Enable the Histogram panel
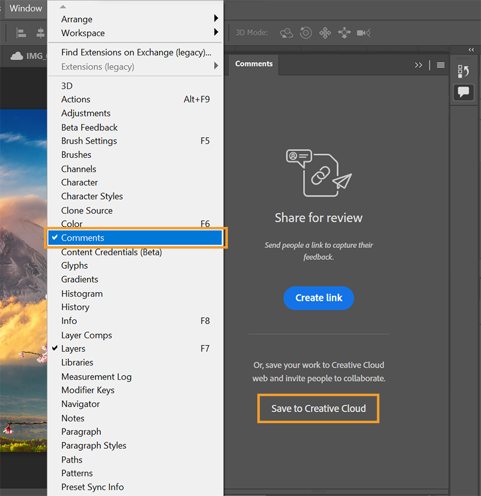The width and height of the screenshot is (481, 496). tap(82, 293)
